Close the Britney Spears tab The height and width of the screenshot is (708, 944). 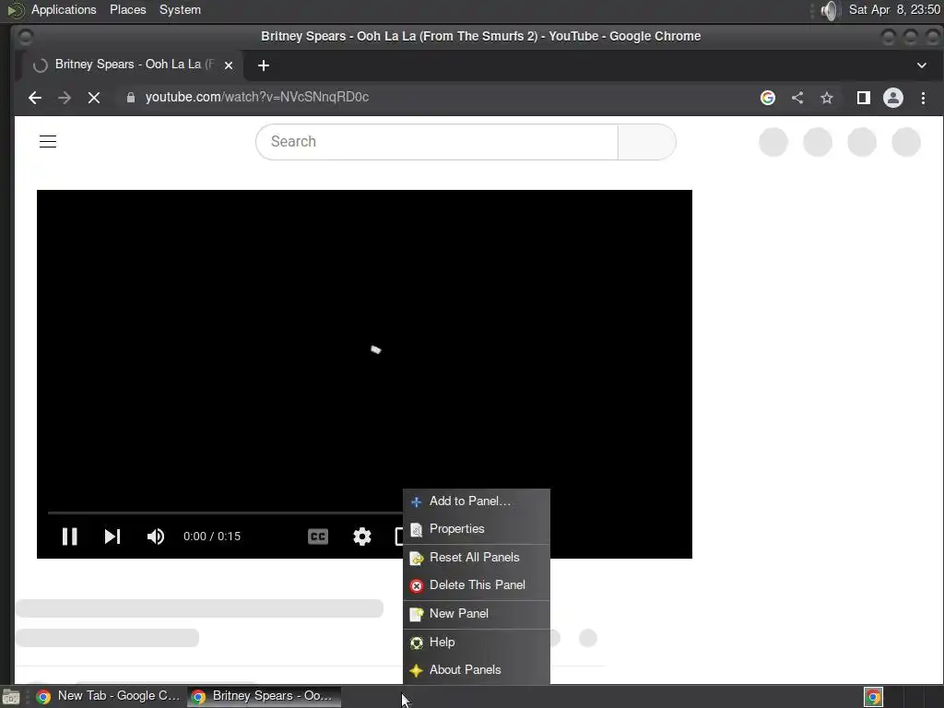click(x=229, y=65)
